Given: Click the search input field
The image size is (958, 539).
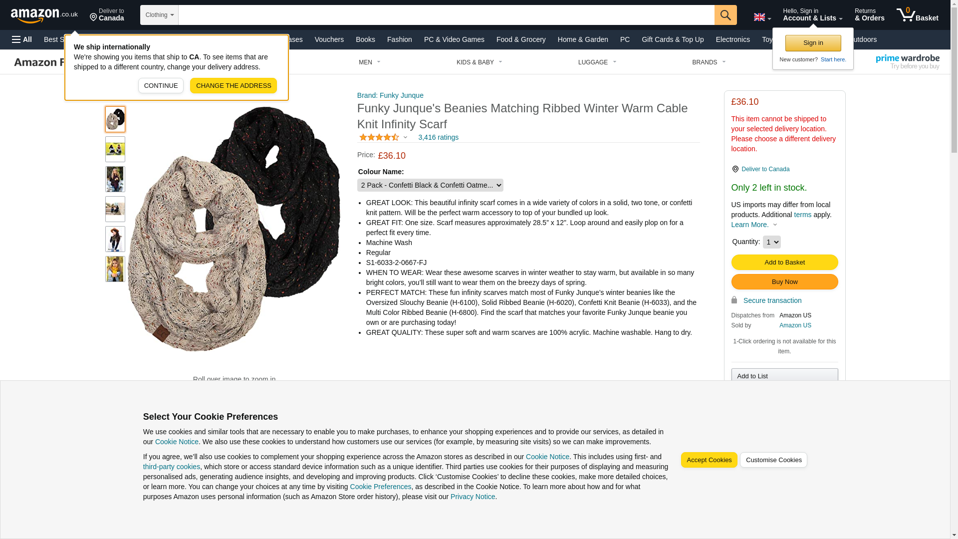Looking at the screenshot, I should click(446, 15).
